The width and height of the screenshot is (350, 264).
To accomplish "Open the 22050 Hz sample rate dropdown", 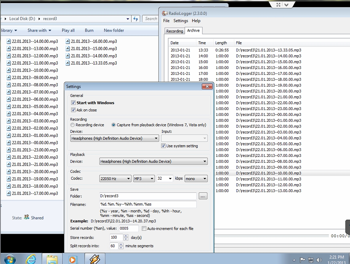I will [115, 178].
